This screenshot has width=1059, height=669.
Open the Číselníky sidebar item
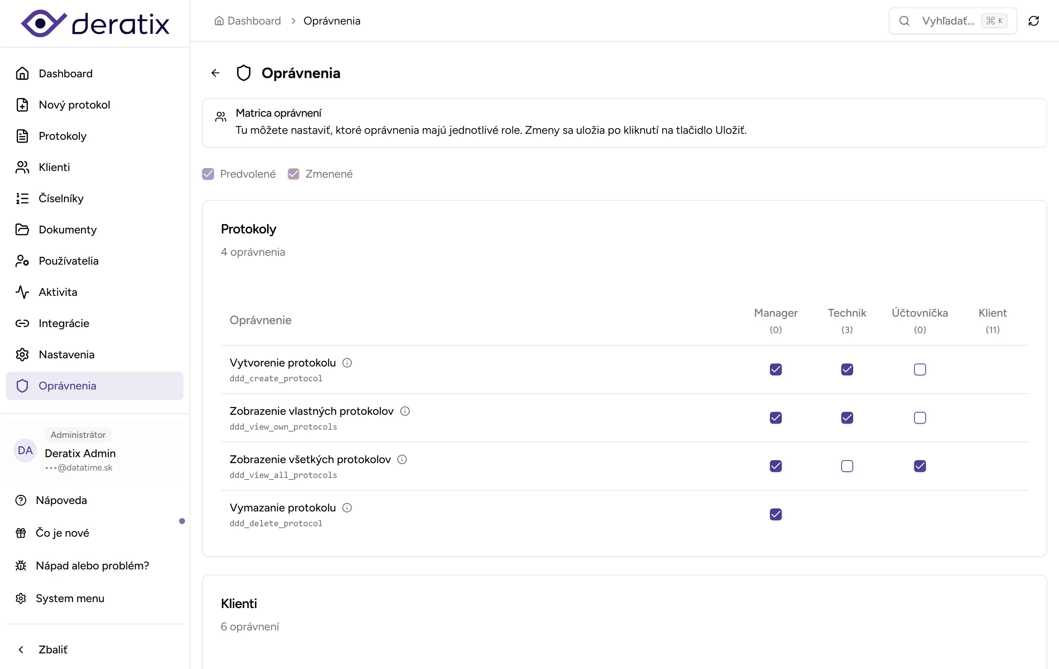coord(61,198)
